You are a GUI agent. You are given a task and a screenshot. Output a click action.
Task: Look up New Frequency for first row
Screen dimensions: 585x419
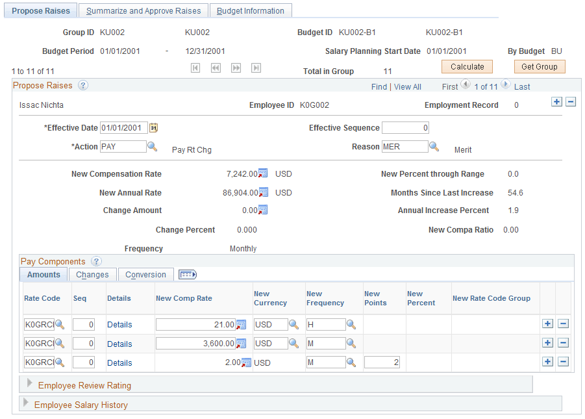351,325
